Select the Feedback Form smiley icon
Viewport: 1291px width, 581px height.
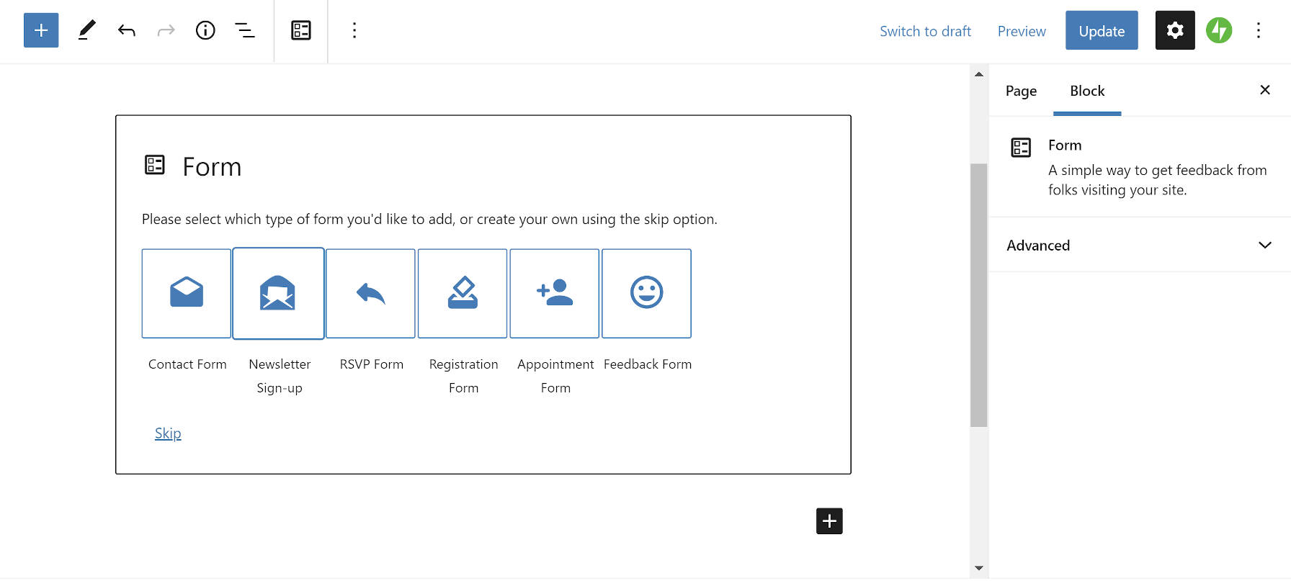tap(646, 293)
